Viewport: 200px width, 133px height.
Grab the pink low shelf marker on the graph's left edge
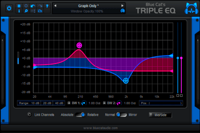click(x=34, y=65)
